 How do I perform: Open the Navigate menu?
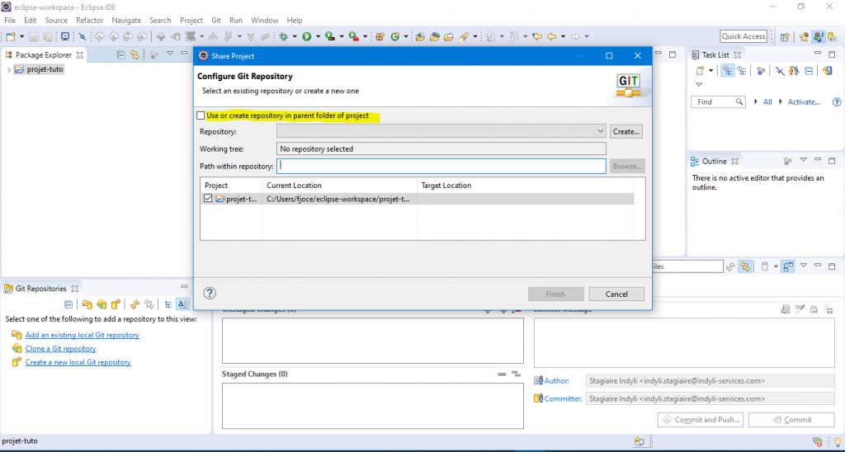click(126, 21)
